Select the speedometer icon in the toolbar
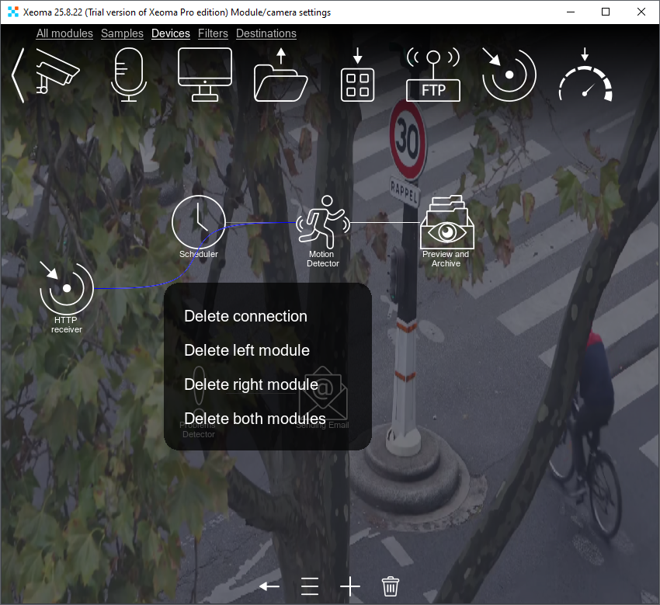The height and width of the screenshot is (605, 660). click(x=585, y=74)
